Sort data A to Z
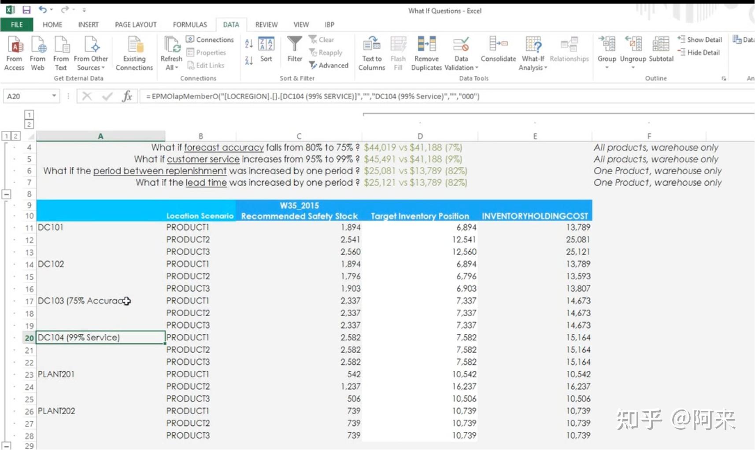 click(x=248, y=43)
